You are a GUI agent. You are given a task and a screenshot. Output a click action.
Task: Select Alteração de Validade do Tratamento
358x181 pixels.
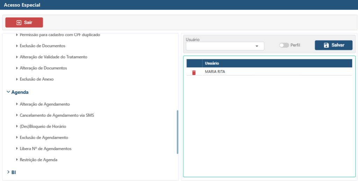tap(53, 57)
